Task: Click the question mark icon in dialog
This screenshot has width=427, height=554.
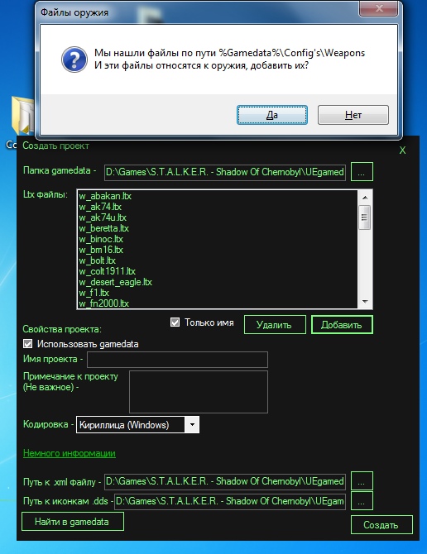Action: click(74, 60)
